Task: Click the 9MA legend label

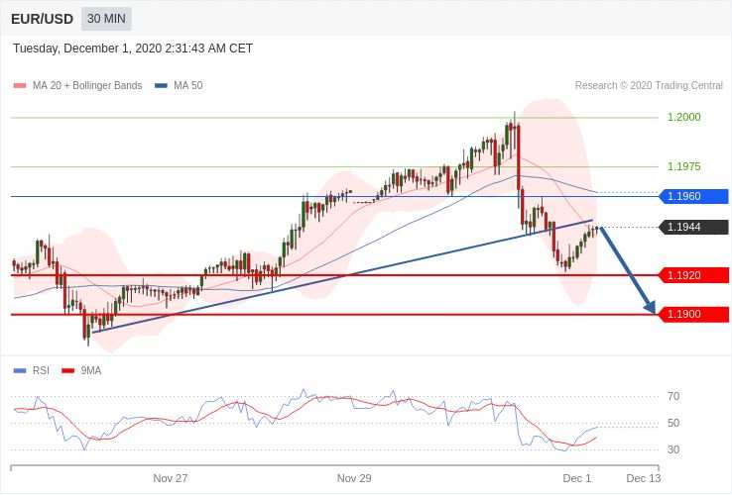Action: tap(91, 371)
